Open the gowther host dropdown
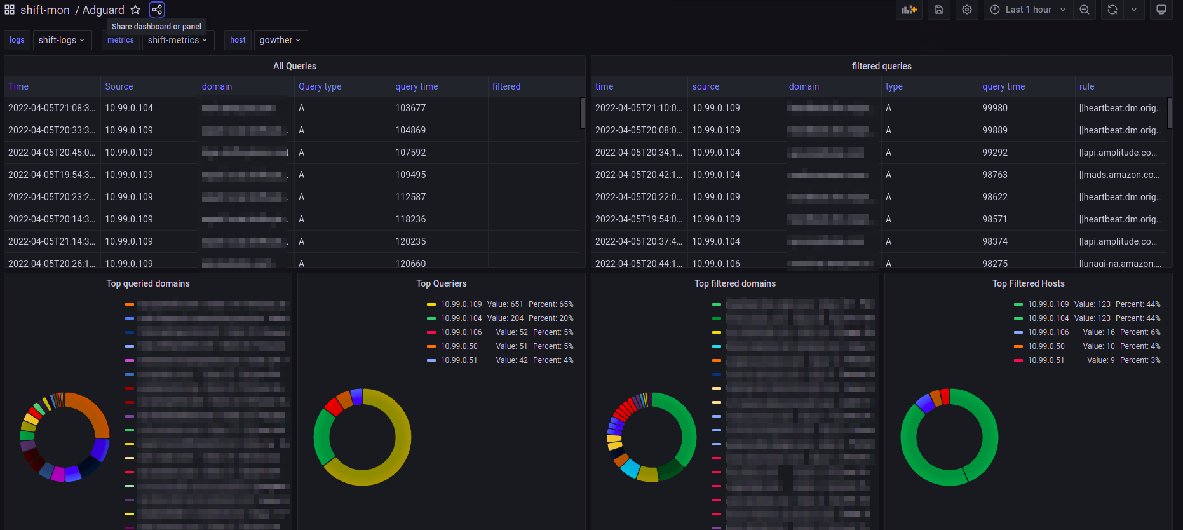The width and height of the screenshot is (1183, 530). point(280,40)
